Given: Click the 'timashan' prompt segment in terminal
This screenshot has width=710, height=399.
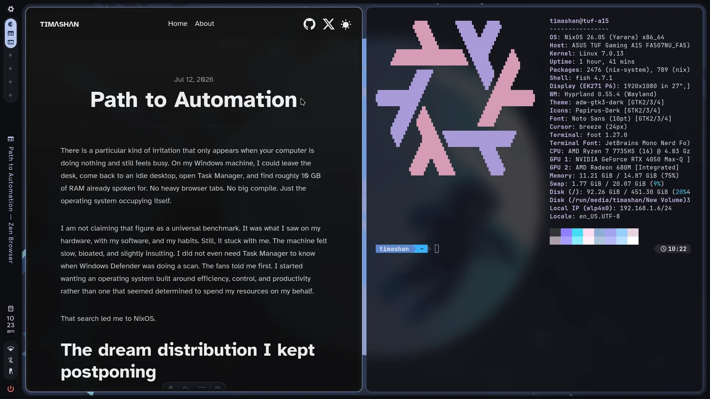Looking at the screenshot, I should 394,249.
